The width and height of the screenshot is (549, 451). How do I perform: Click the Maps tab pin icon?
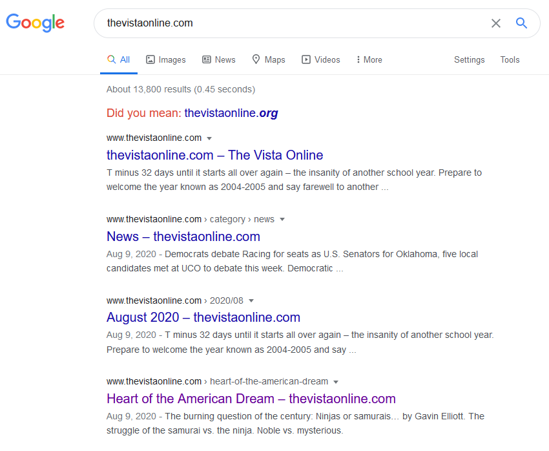[x=256, y=59]
